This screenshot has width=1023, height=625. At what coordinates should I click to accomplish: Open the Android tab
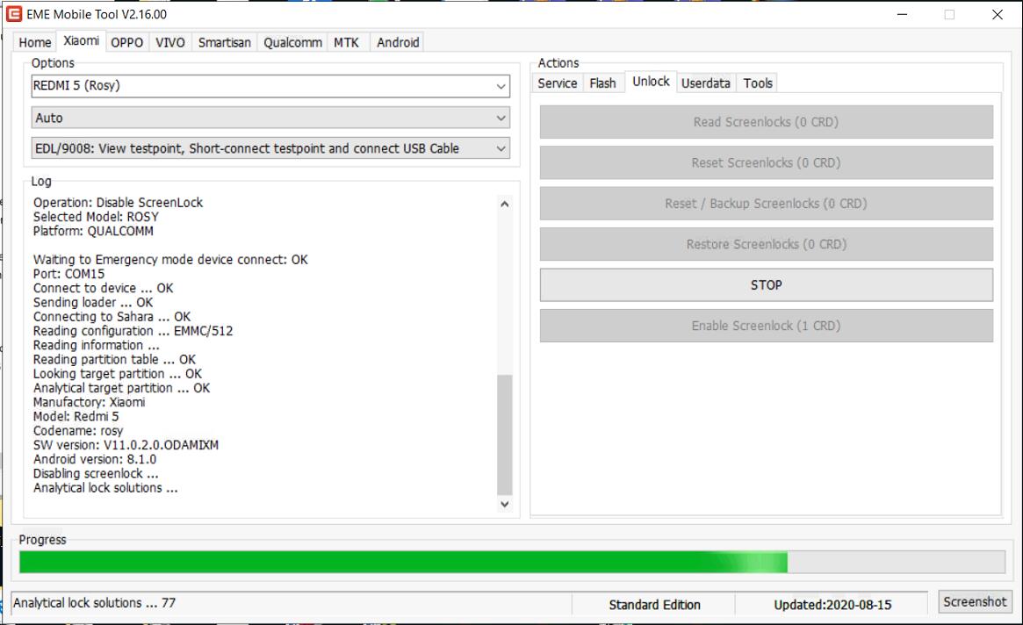(x=397, y=42)
